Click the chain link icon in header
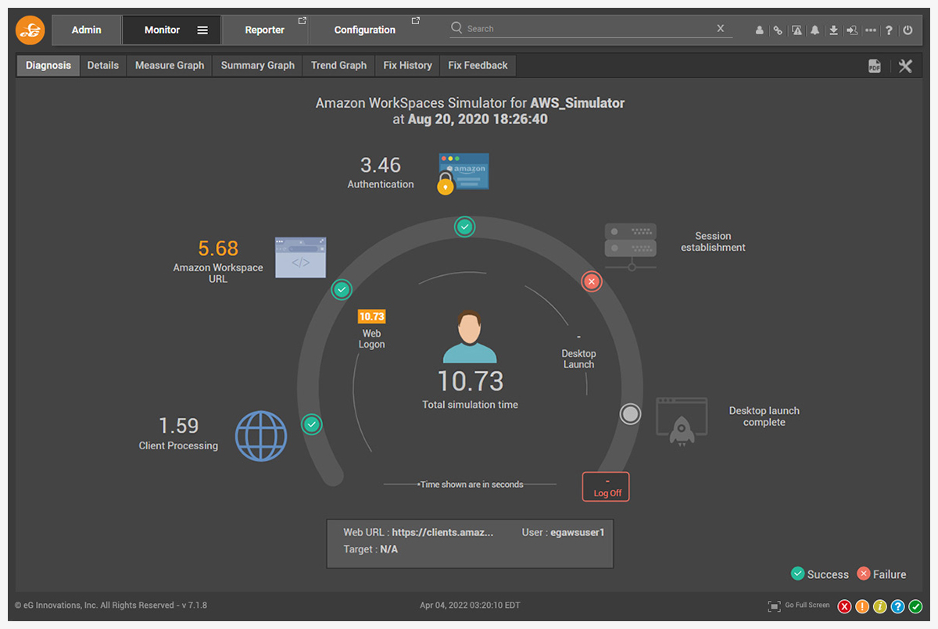The image size is (938, 629). pos(778,30)
